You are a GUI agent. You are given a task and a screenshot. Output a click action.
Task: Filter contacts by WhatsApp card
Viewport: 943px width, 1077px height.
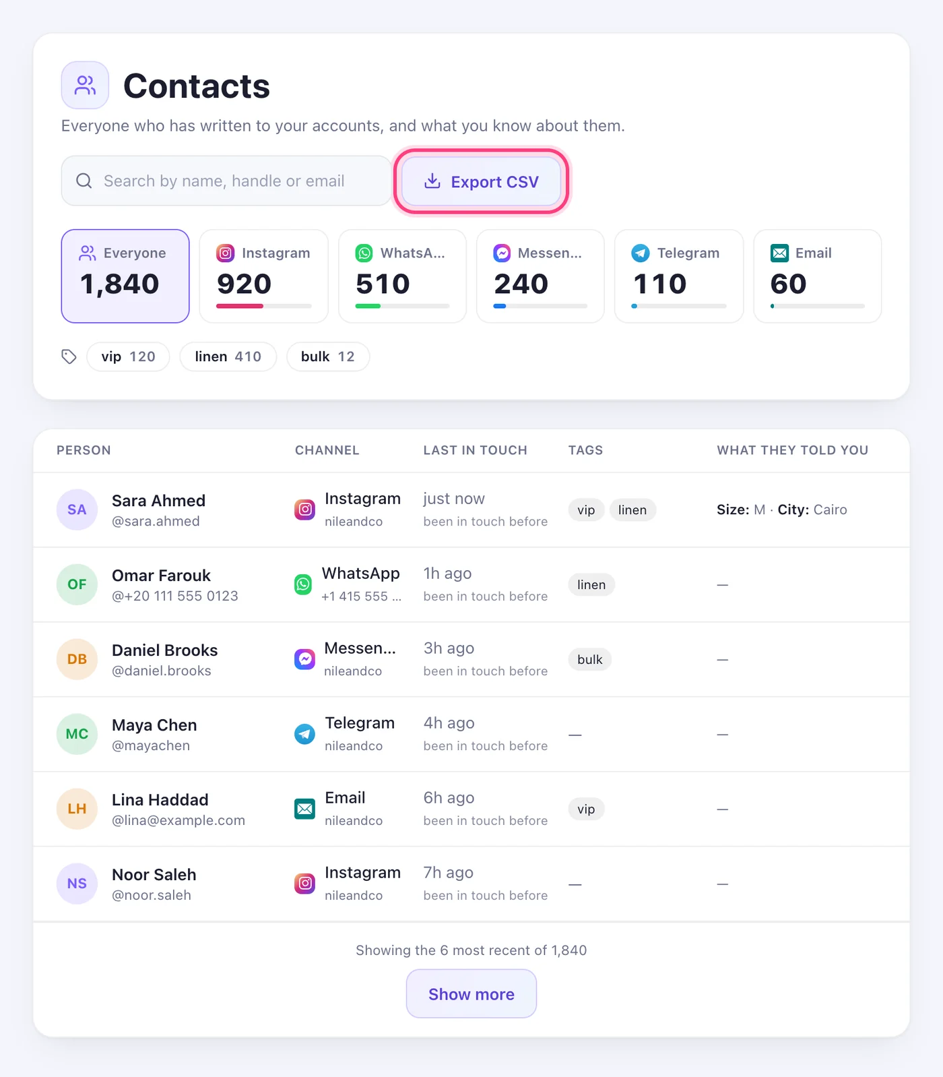click(402, 276)
